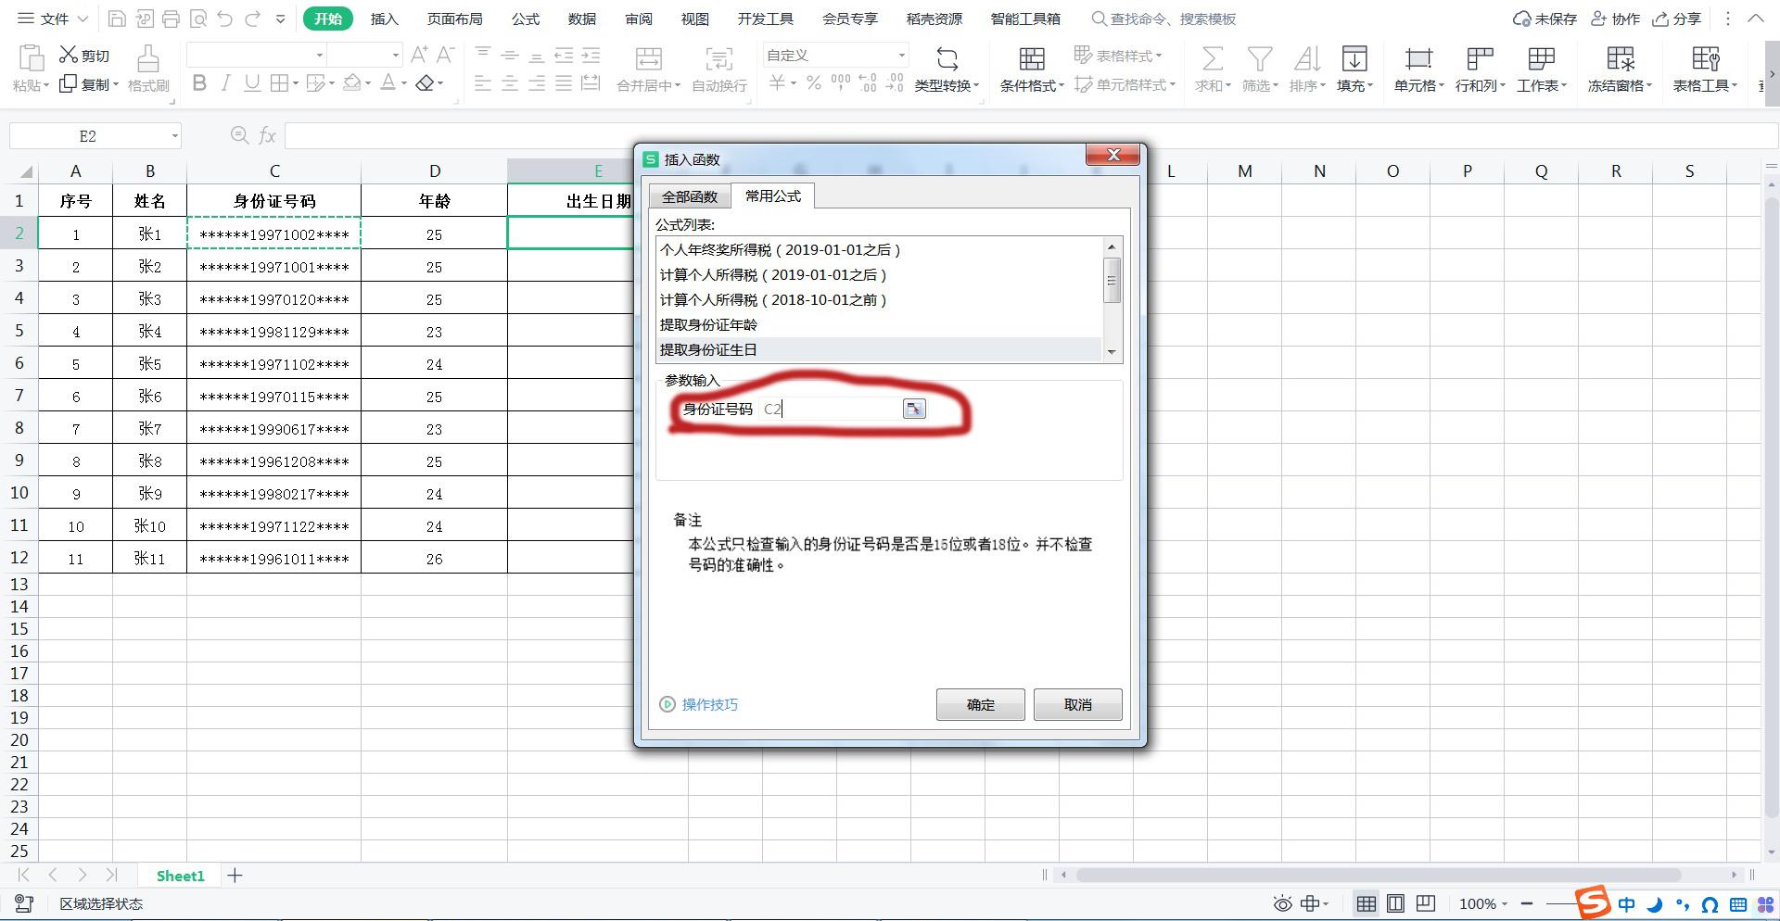Switch to the 数据 ribbon tab
Screen dimensions: 1780x921
point(581,19)
